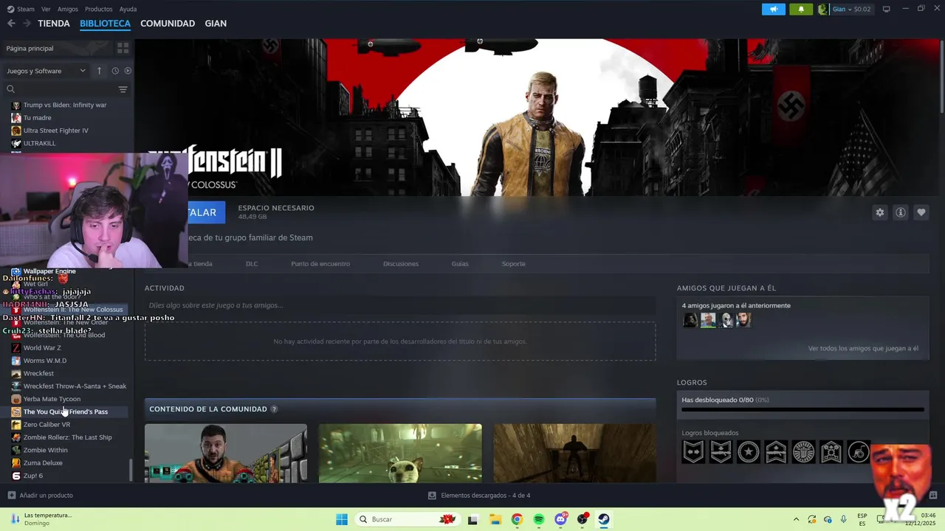Open the green notifications bell

(x=801, y=9)
